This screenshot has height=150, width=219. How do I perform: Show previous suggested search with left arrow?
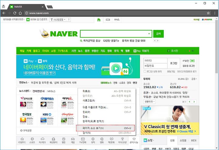click(x=155, y=40)
